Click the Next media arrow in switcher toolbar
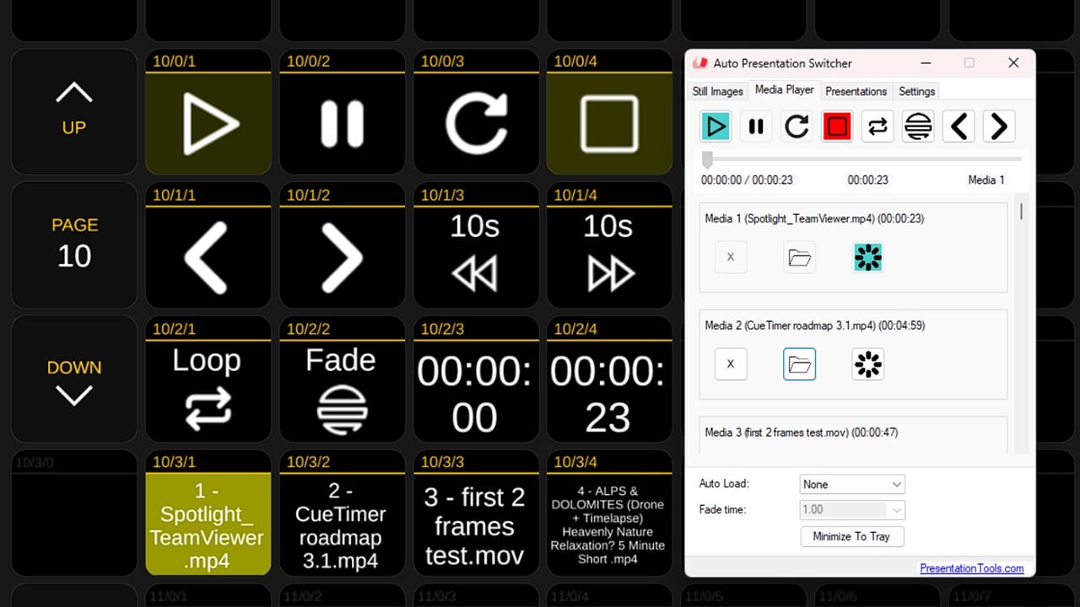Viewport: 1080px width, 607px height. coord(999,126)
